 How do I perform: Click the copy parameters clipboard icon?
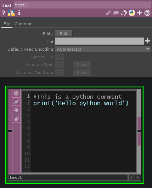tap(124, 13)
